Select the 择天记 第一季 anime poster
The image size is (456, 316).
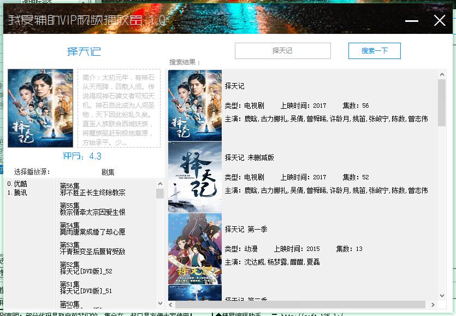[195, 249]
